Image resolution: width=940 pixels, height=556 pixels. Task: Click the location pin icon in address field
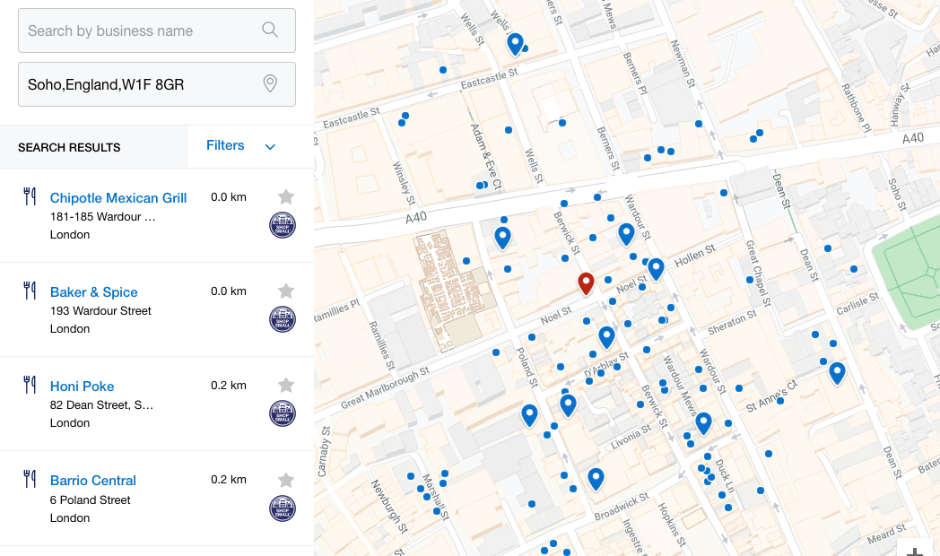pyautogui.click(x=270, y=84)
